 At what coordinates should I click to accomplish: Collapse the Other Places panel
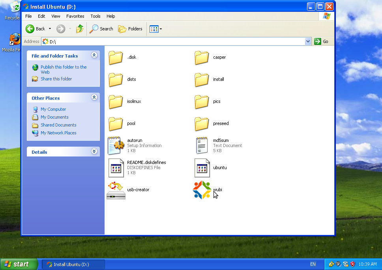coord(94,97)
